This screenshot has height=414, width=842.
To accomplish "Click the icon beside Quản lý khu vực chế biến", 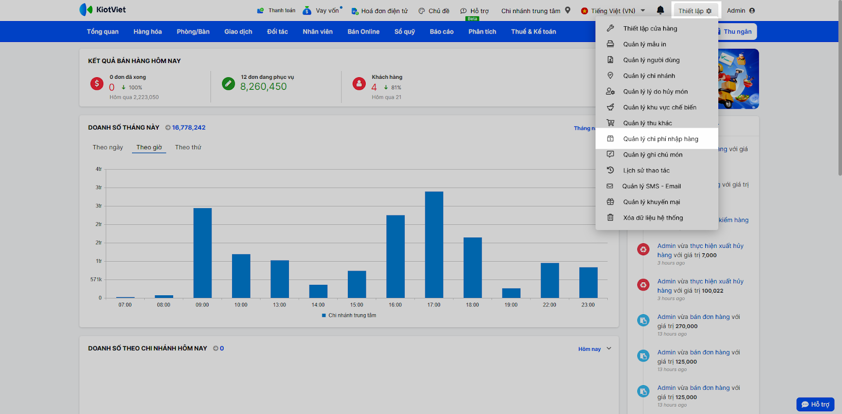I will click(x=610, y=107).
